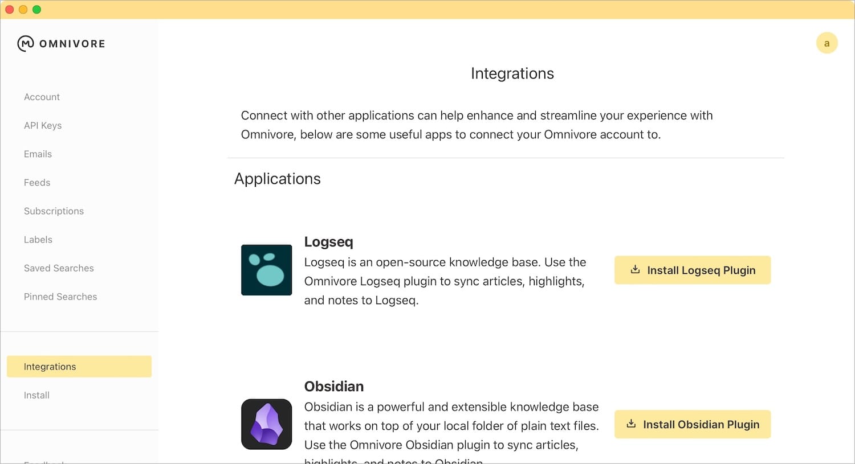Click the Logseq title text
855x464 pixels.
tap(329, 241)
